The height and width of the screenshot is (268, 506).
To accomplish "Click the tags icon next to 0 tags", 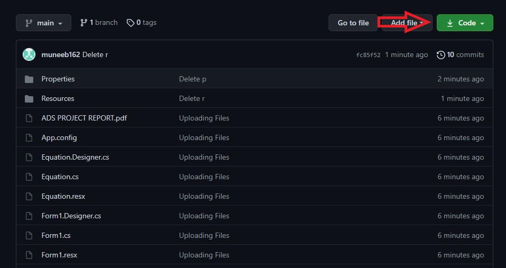I will [130, 23].
